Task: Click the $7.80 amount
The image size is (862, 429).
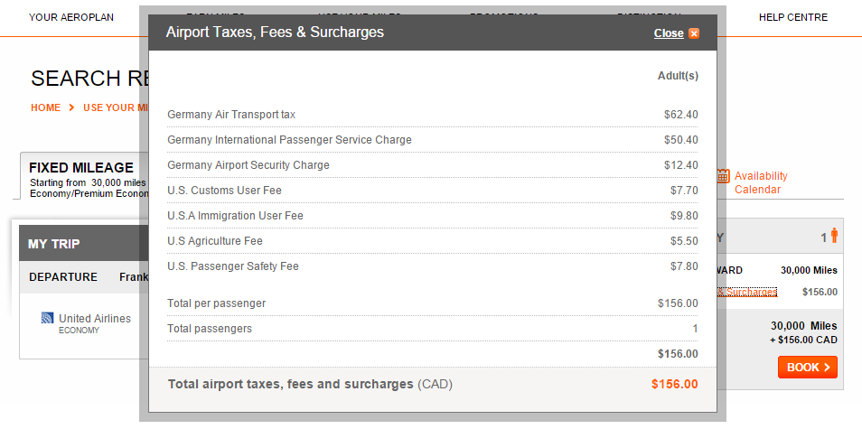Action: coord(684,266)
